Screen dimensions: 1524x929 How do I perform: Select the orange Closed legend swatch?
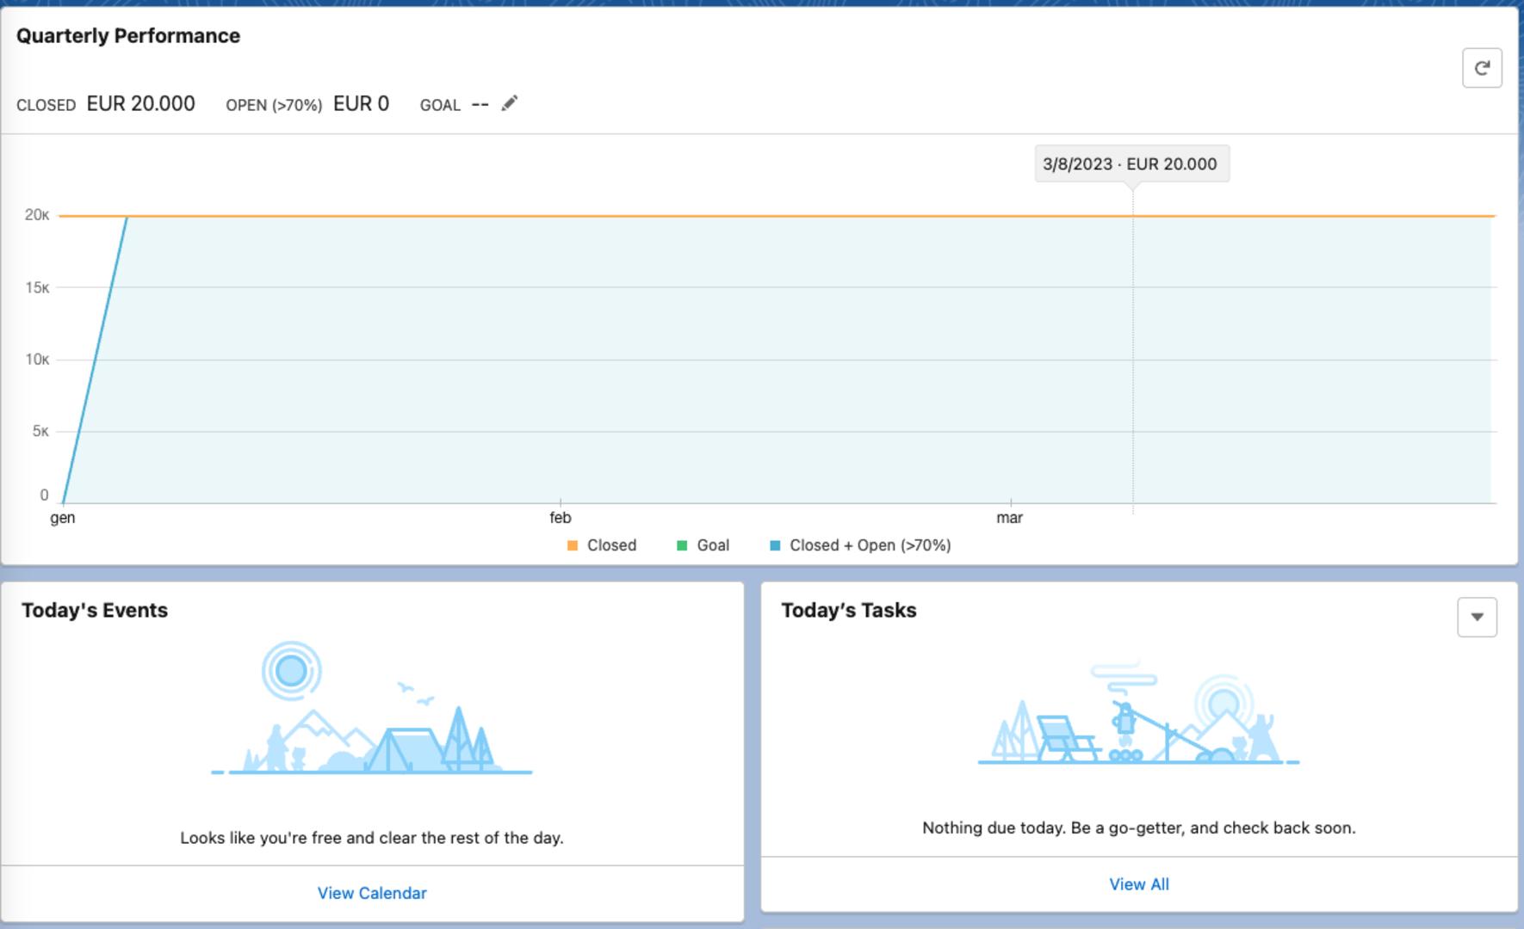tap(573, 545)
